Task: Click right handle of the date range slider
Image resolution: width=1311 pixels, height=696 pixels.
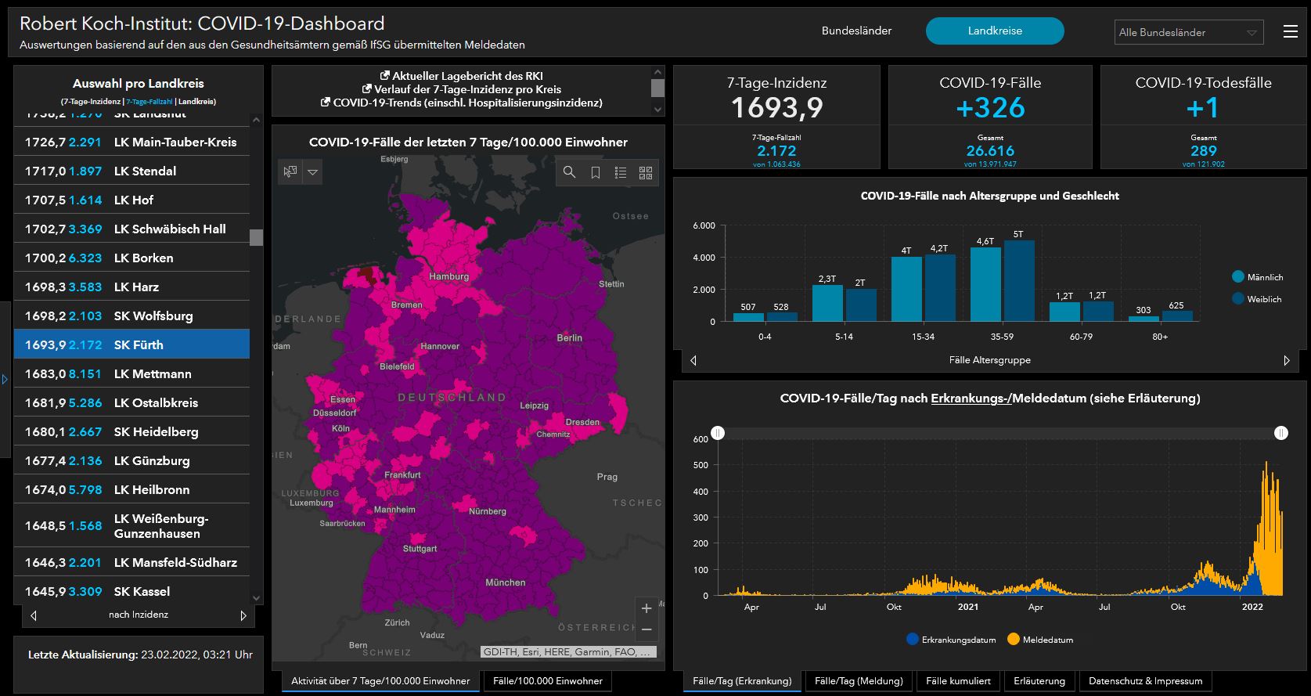Action: pos(1280,433)
